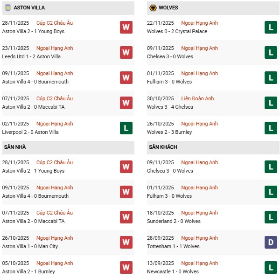280x278 pixels.
Task: Click the L badge for Wolves 3 - 4 Chelsea
Action: click(271, 103)
